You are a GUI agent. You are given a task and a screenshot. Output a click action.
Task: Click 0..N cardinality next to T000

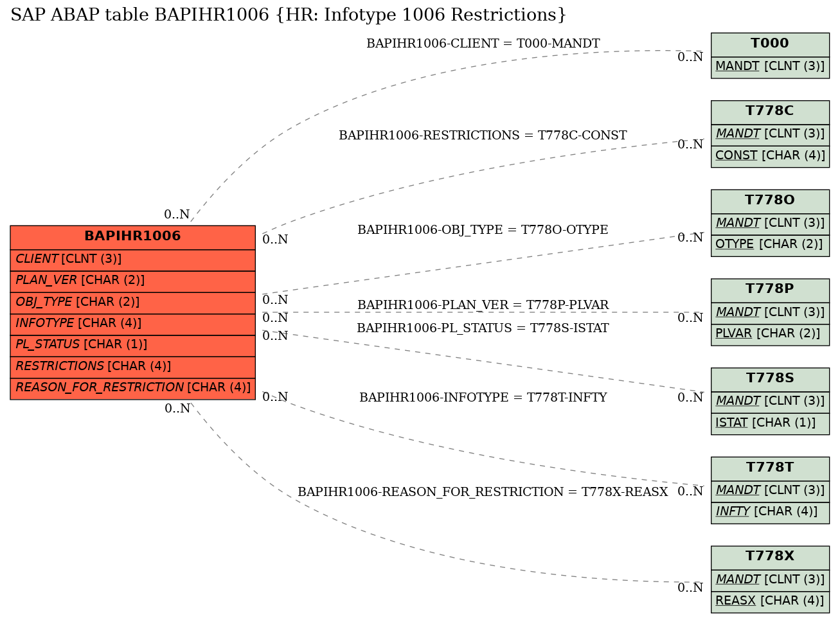coord(690,57)
